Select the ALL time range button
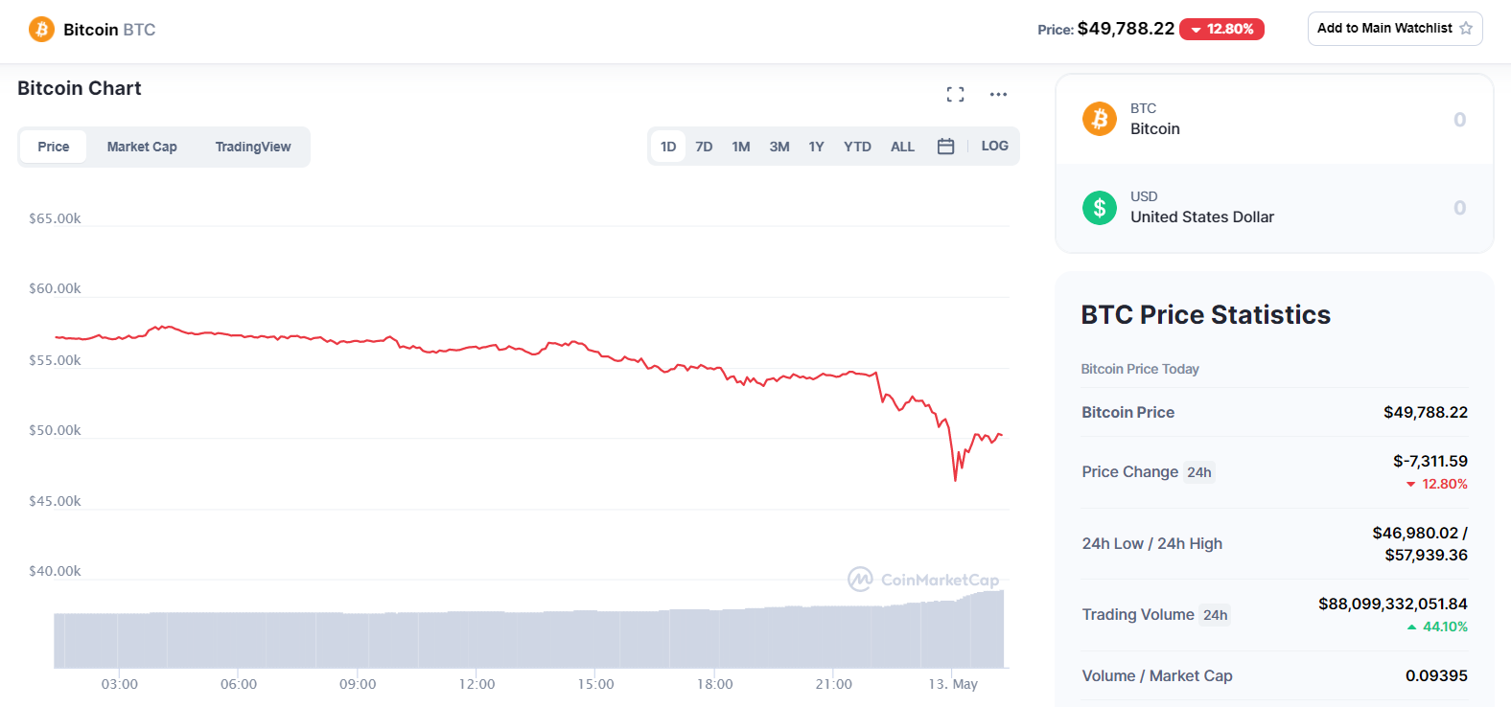The height and width of the screenshot is (707, 1511). pos(902,147)
